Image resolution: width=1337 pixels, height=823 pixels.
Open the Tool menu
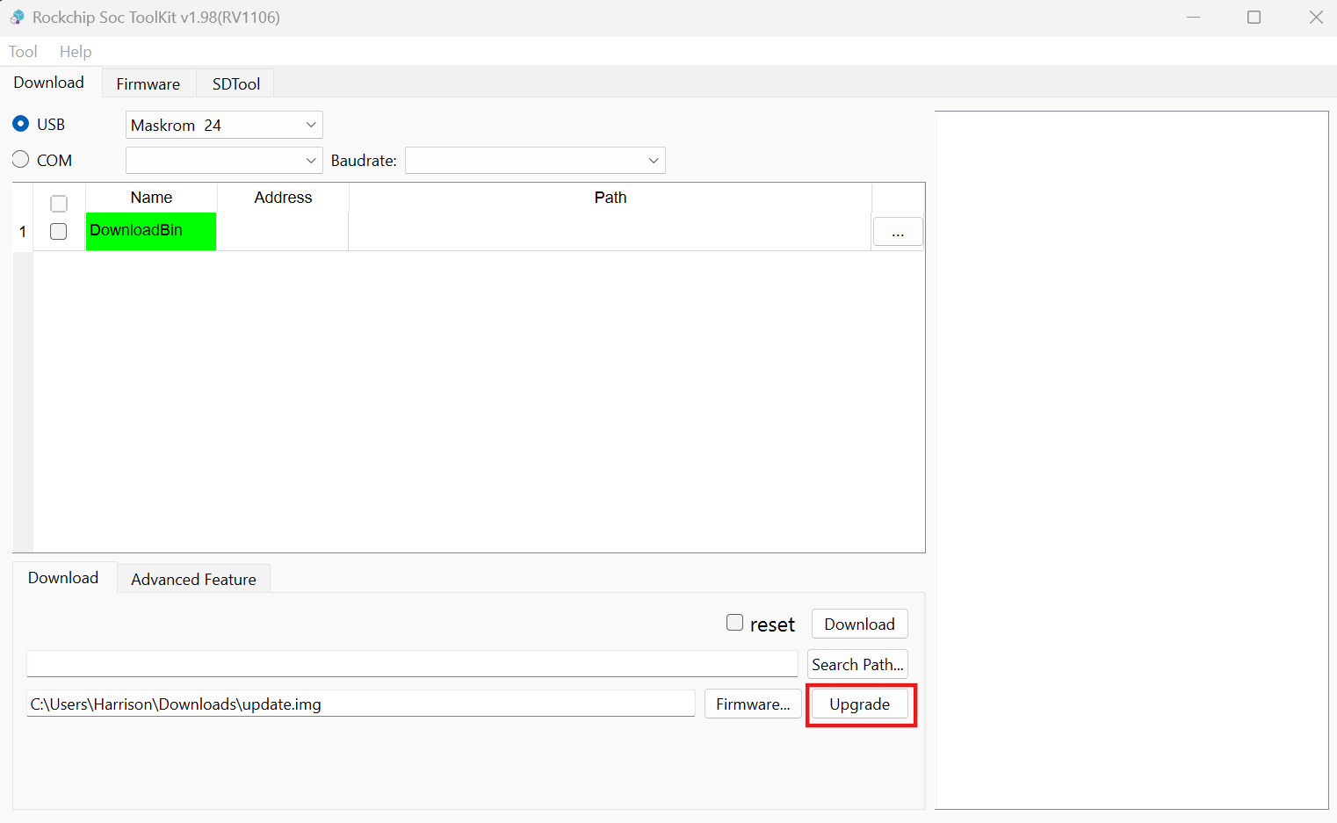click(x=23, y=52)
